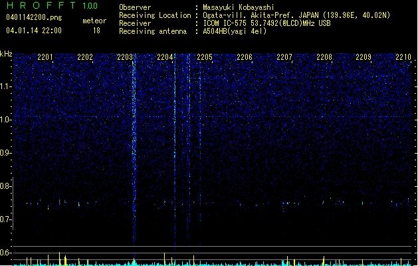Select location text Ogata-vill. Akita-Pref. JAPAN
This screenshot has height=266, width=418.
click(261, 15)
